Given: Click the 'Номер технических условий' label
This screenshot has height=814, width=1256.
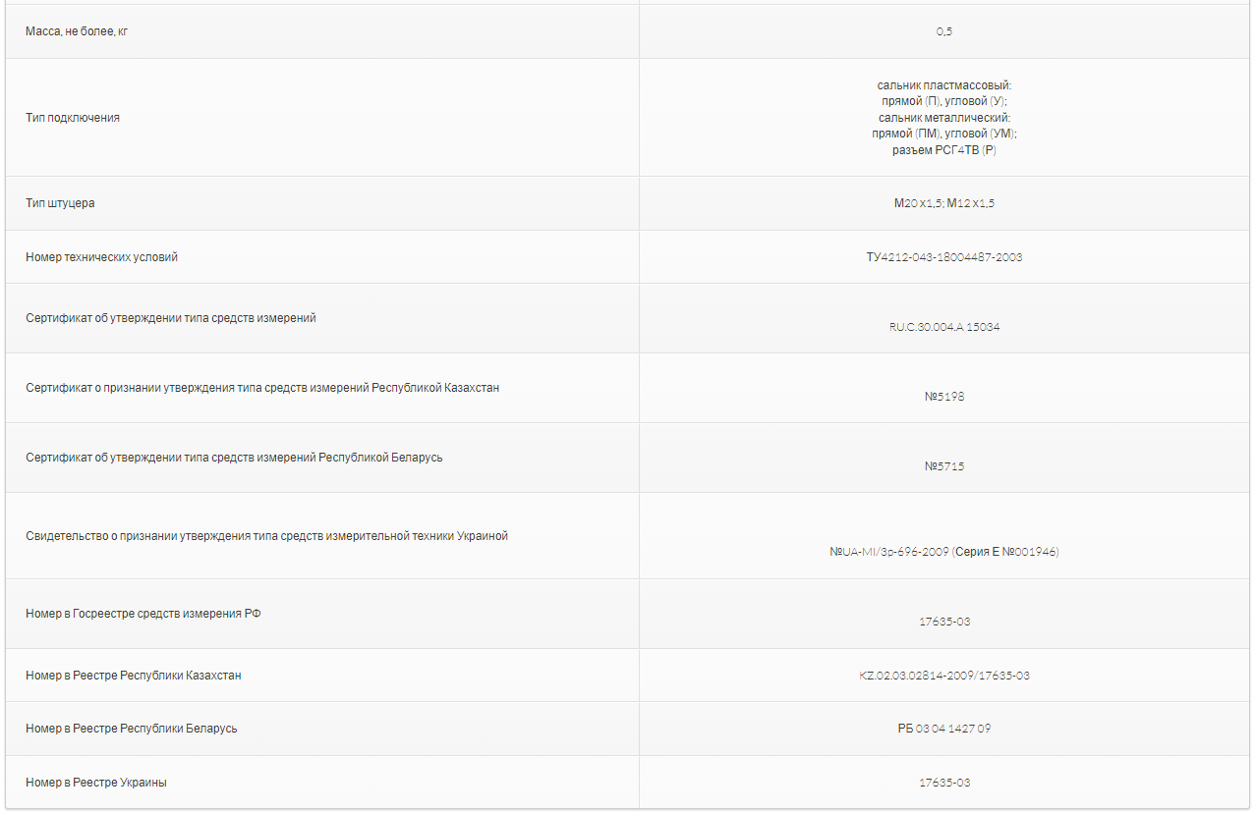Looking at the screenshot, I should click(x=102, y=257).
